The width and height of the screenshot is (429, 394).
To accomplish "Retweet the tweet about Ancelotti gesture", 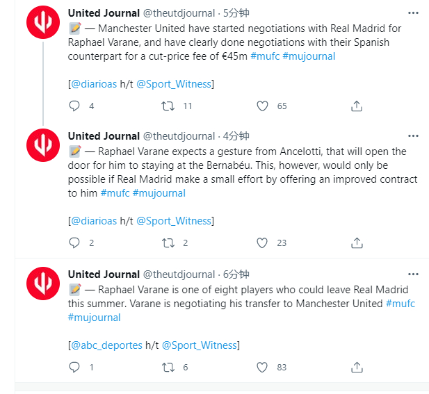I will (x=168, y=243).
